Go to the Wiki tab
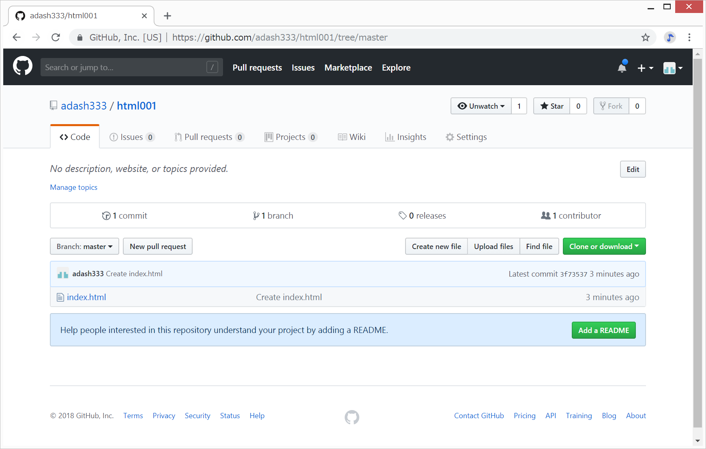Screen dimensions: 706x449 352,137
